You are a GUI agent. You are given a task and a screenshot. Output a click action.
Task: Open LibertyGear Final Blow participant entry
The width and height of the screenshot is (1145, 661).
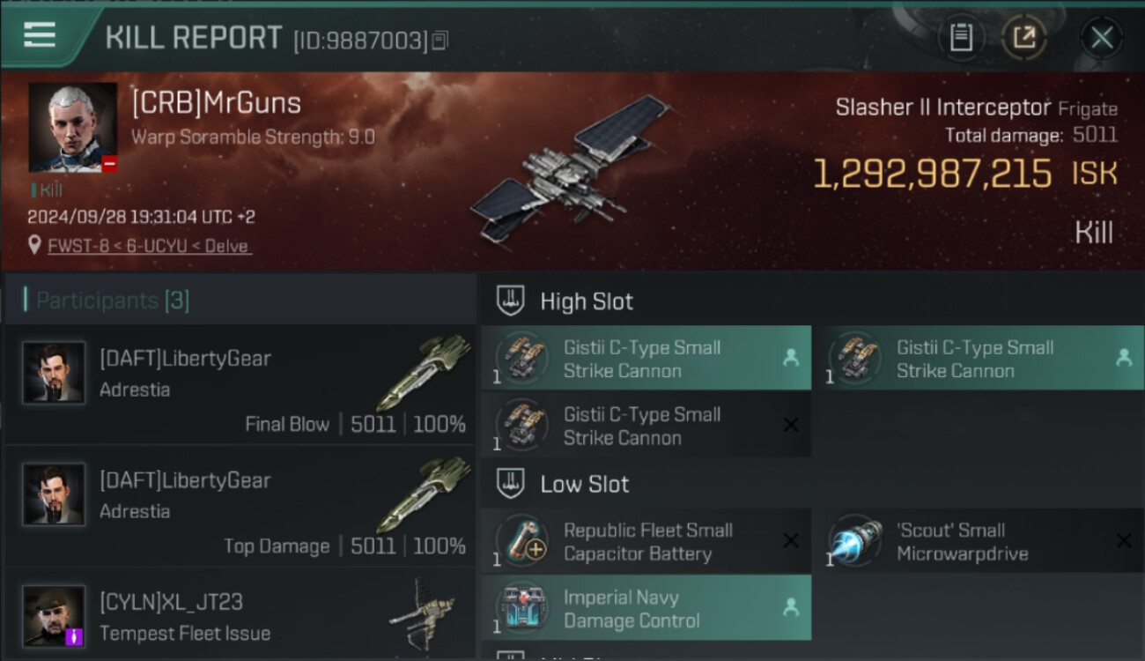pos(240,385)
